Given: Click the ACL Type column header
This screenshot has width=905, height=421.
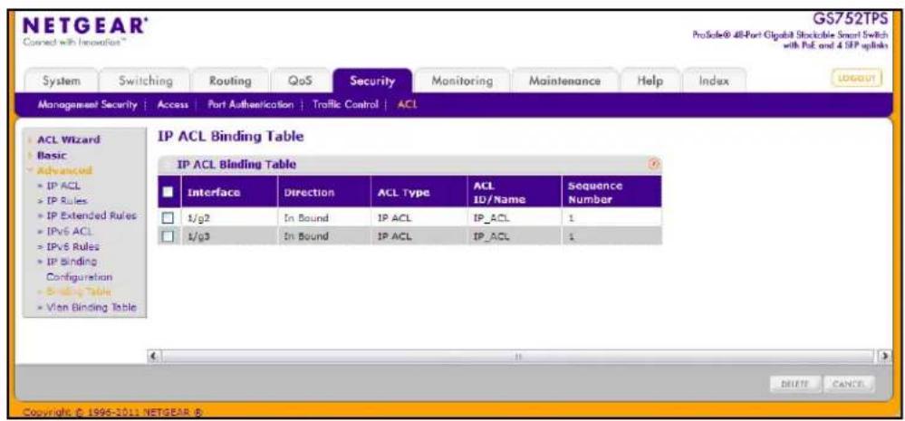Looking at the screenshot, I should (419, 192).
